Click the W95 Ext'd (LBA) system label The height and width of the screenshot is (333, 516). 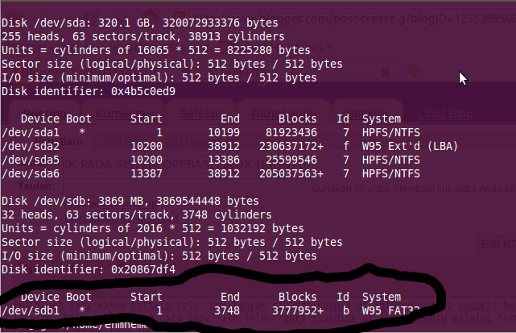pos(410,146)
